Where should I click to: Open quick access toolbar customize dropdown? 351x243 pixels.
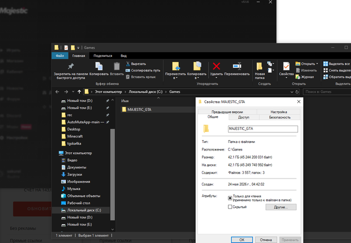tap(78, 48)
